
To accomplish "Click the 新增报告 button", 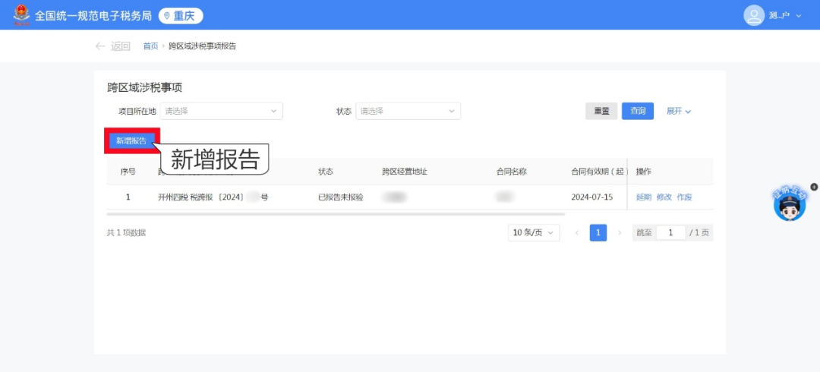I will [x=131, y=140].
